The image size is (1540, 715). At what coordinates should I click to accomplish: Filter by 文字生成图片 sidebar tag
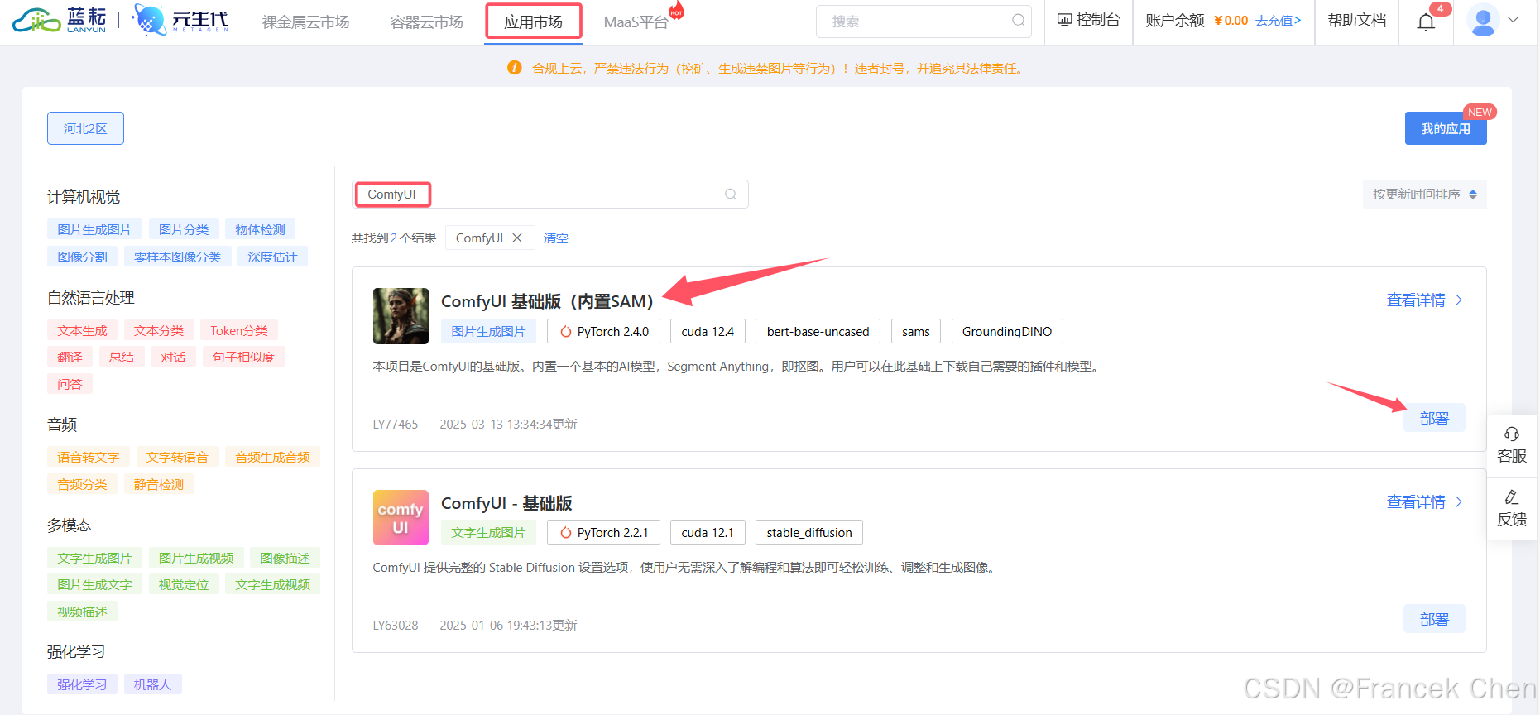click(x=94, y=558)
